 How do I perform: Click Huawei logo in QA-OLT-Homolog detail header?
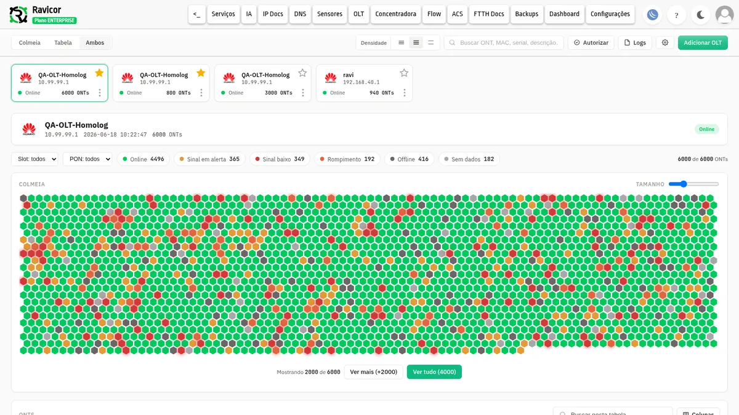pyautogui.click(x=29, y=129)
